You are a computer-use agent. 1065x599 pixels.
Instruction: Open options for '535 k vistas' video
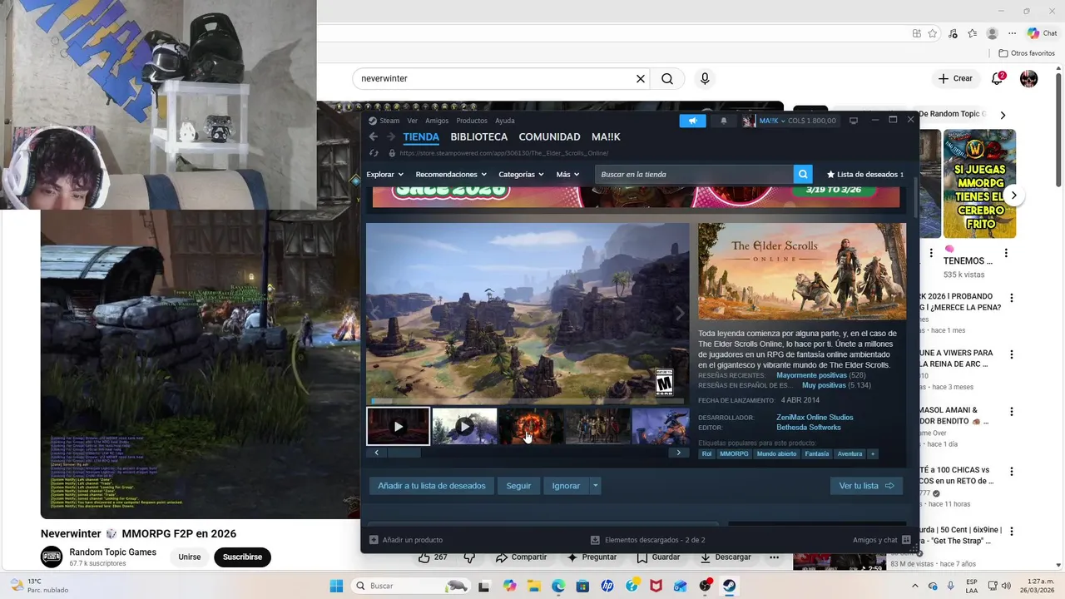pyautogui.click(x=1006, y=254)
